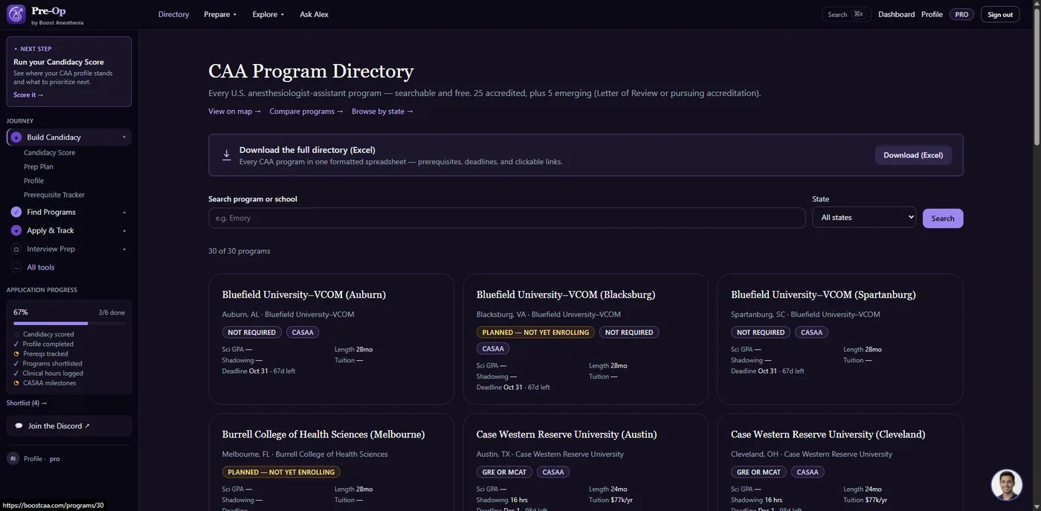This screenshot has height=511, width=1041.
Task: Expand the Find Programs section
Action: click(x=124, y=212)
